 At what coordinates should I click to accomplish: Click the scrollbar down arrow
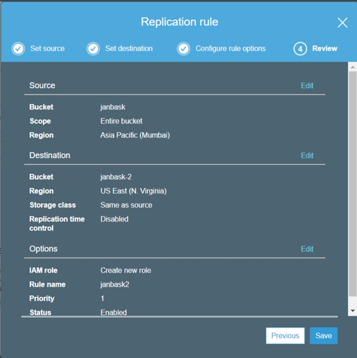tap(352, 311)
